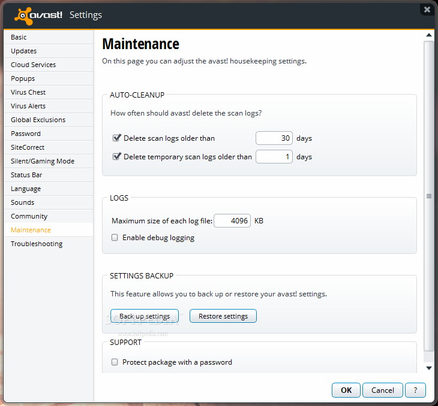Open help with the question mark button
Viewport: 438px width, 406px height.
coord(415,390)
